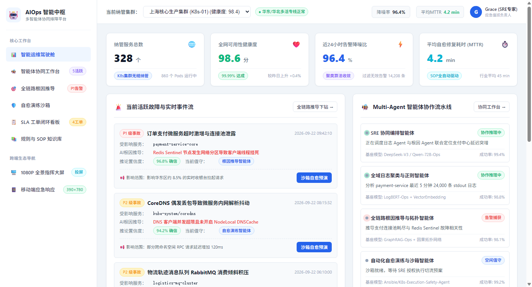Click the 自愈演练智能体 on-duty tag
Image resolution: width=532 pixels, height=287 pixels.
click(x=236, y=231)
